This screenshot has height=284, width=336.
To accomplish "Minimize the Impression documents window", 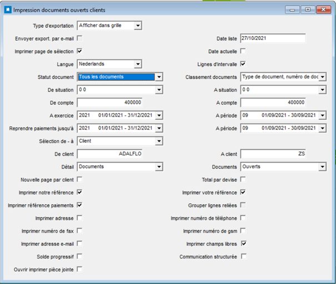I will pyautogui.click(x=292, y=10).
